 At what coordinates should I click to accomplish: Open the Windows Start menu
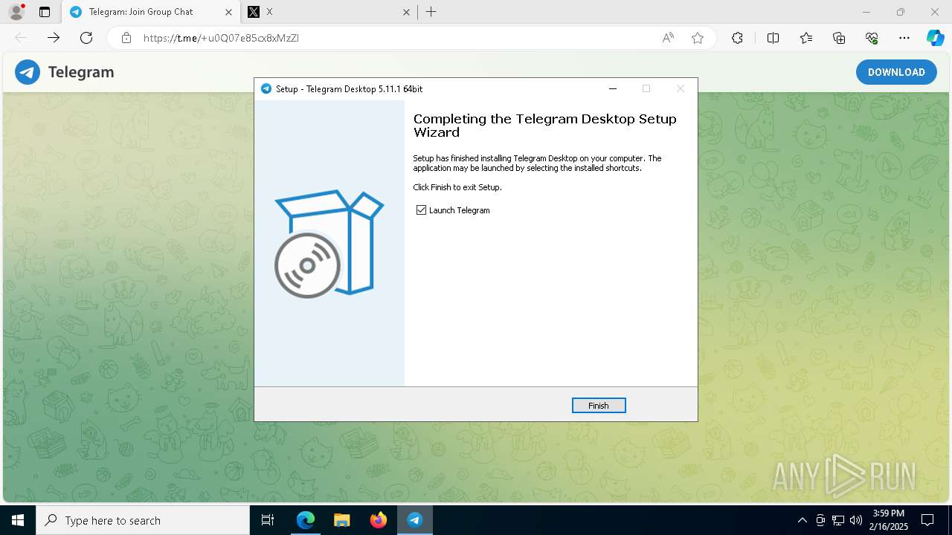[x=18, y=520]
